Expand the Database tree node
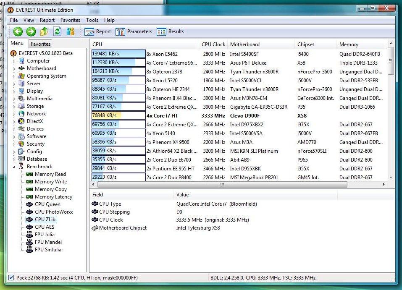Viewport: 402px width, 290px height. [x=14, y=159]
